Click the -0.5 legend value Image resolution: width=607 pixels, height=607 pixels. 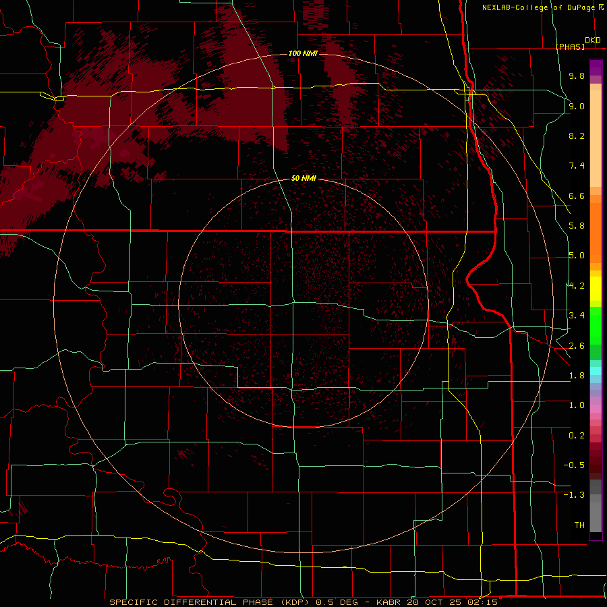pyautogui.click(x=574, y=465)
